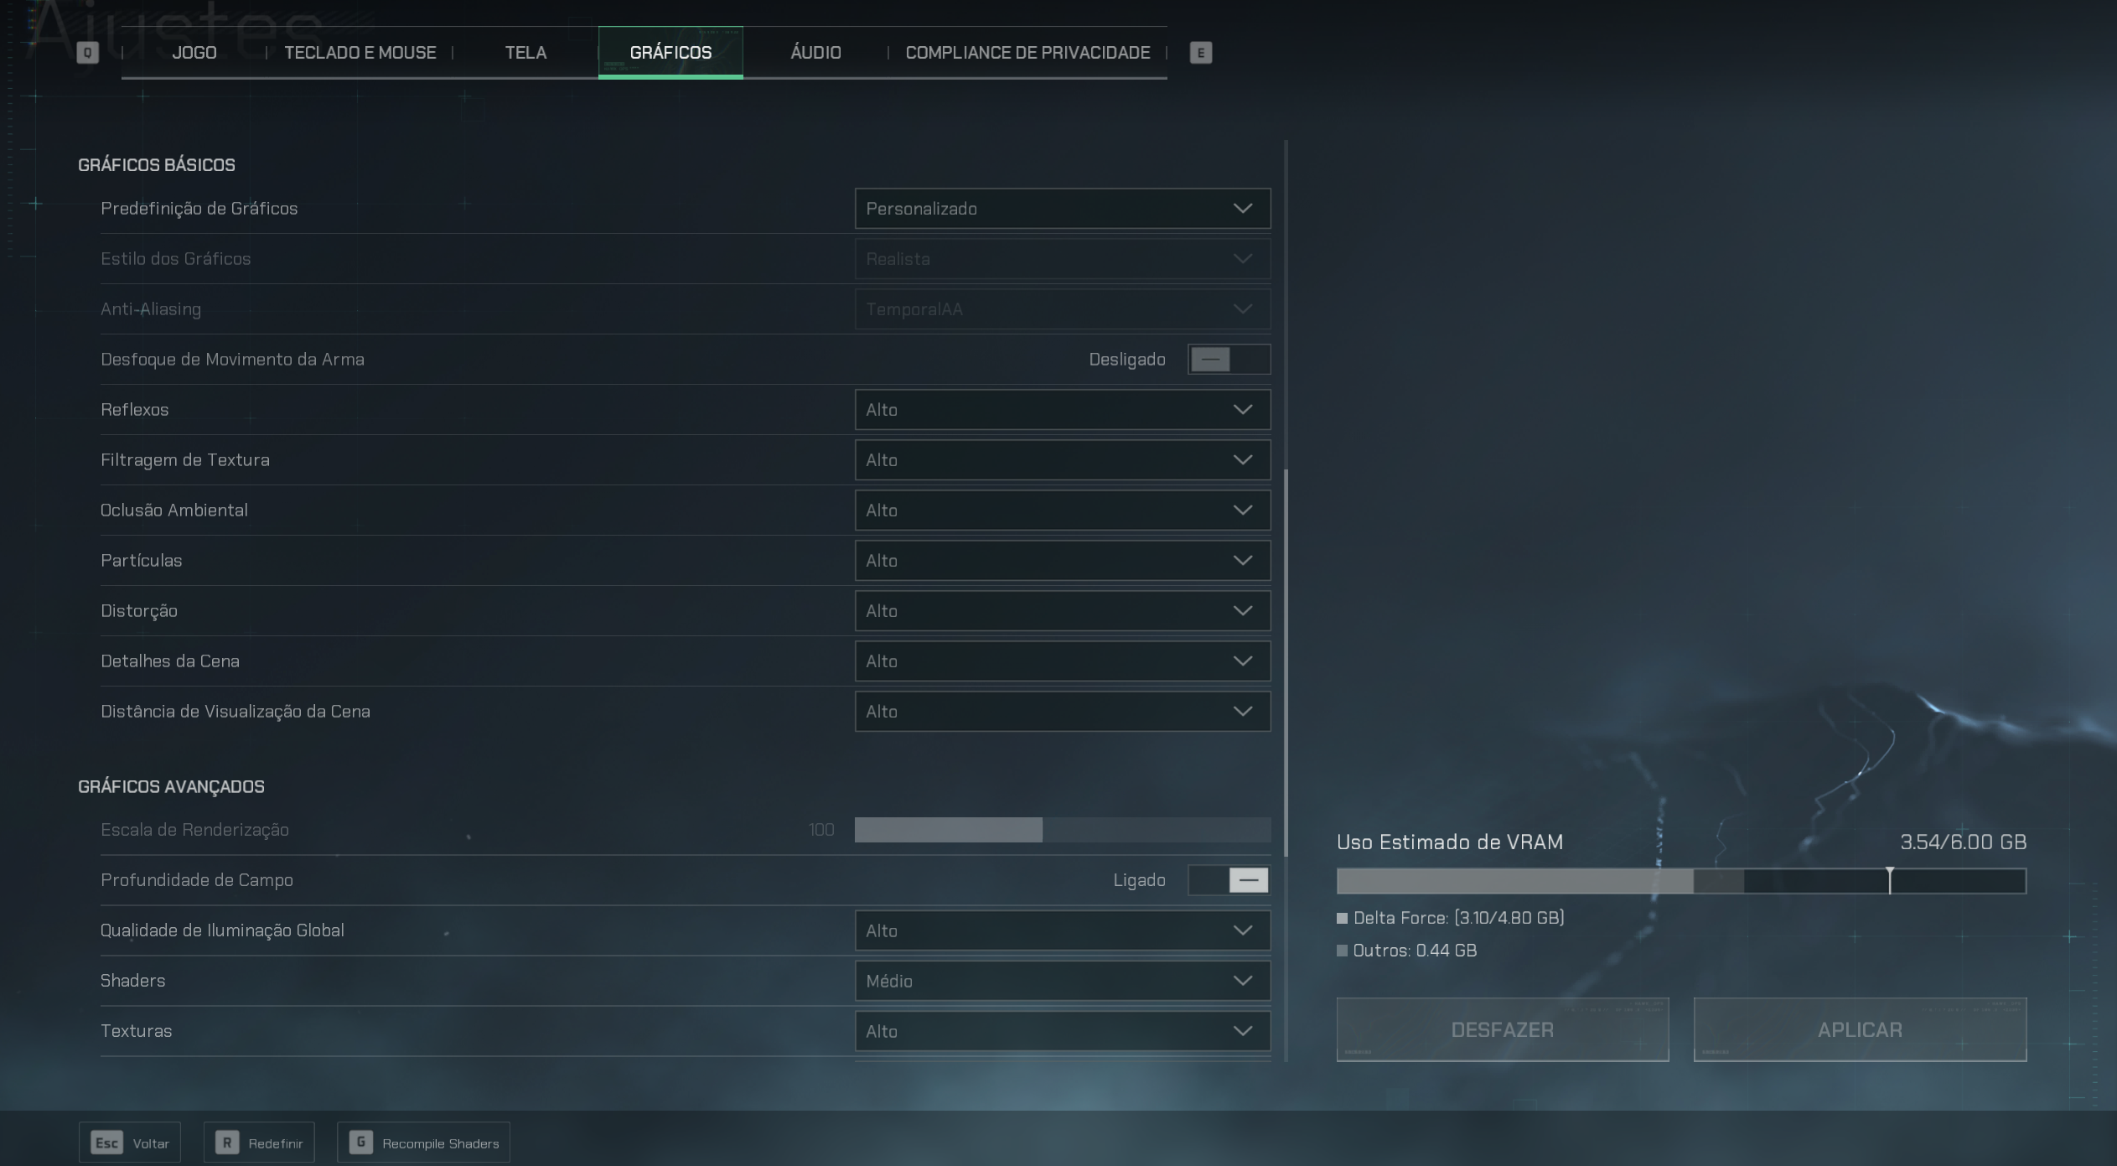Image resolution: width=2117 pixels, height=1166 pixels.
Task: Open the Shaders quality dropdown
Action: [x=1062, y=981]
